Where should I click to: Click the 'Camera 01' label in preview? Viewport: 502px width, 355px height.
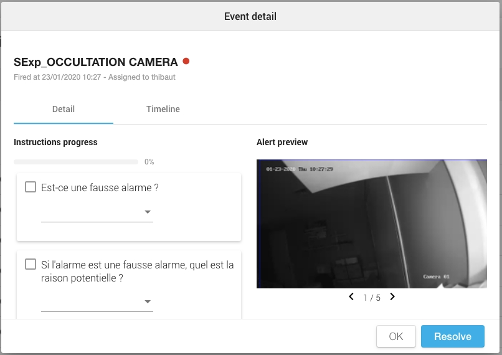[x=437, y=277]
